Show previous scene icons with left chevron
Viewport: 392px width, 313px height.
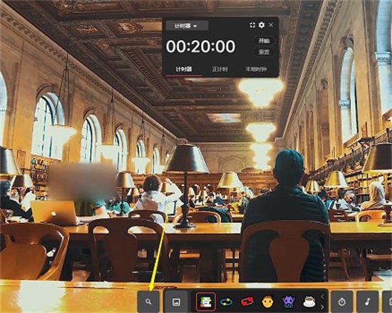tap(322, 297)
